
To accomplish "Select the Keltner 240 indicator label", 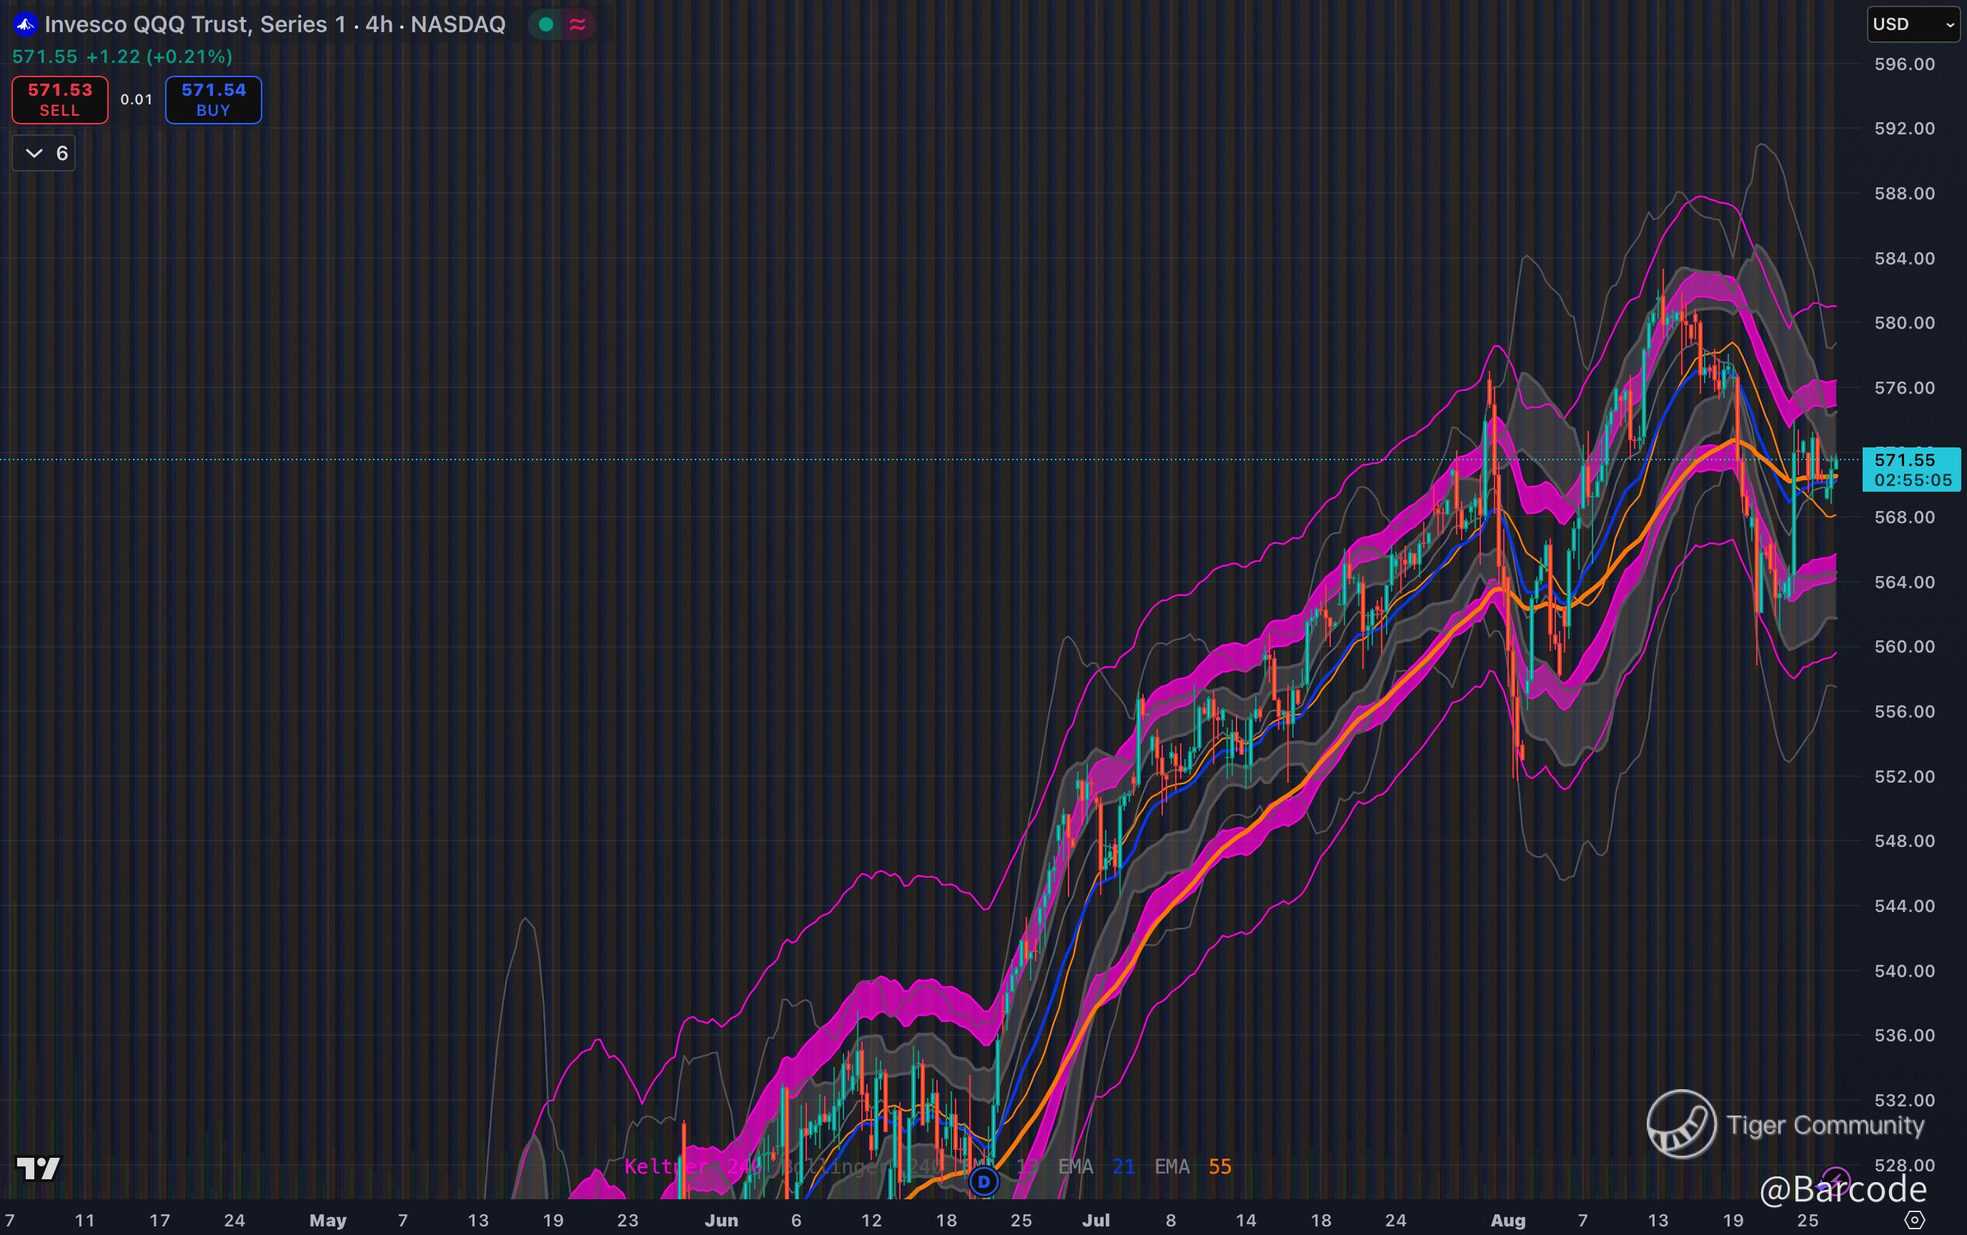I will click(x=691, y=1166).
